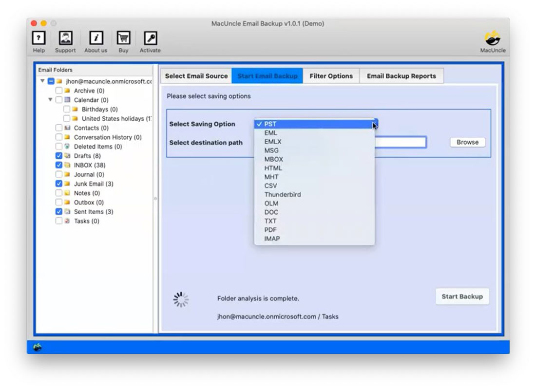
Task: Choose IMAP from saving options
Action: click(314, 239)
